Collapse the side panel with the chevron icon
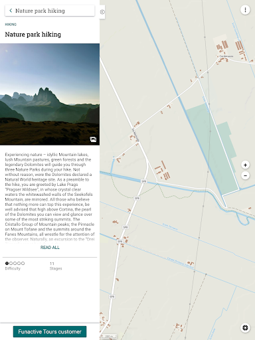 [102, 12]
